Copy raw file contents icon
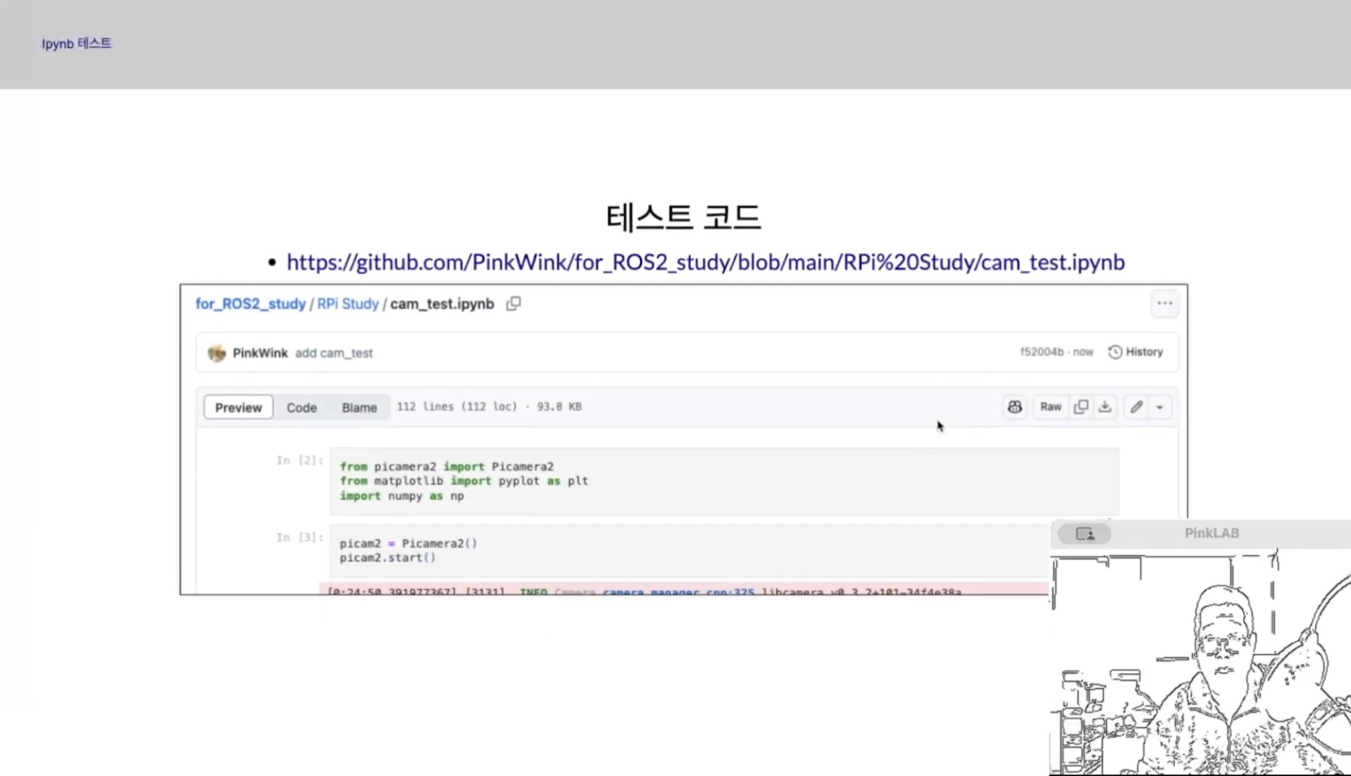This screenshot has width=1351, height=776. point(1081,407)
